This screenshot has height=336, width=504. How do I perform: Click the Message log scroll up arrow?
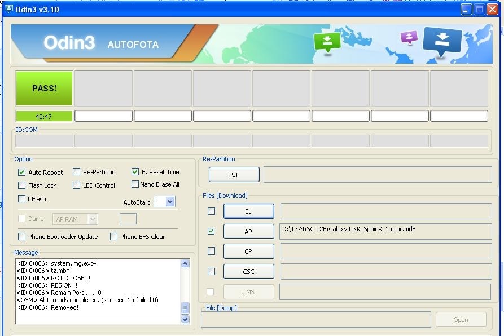pyautogui.click(x=185, y=263)
